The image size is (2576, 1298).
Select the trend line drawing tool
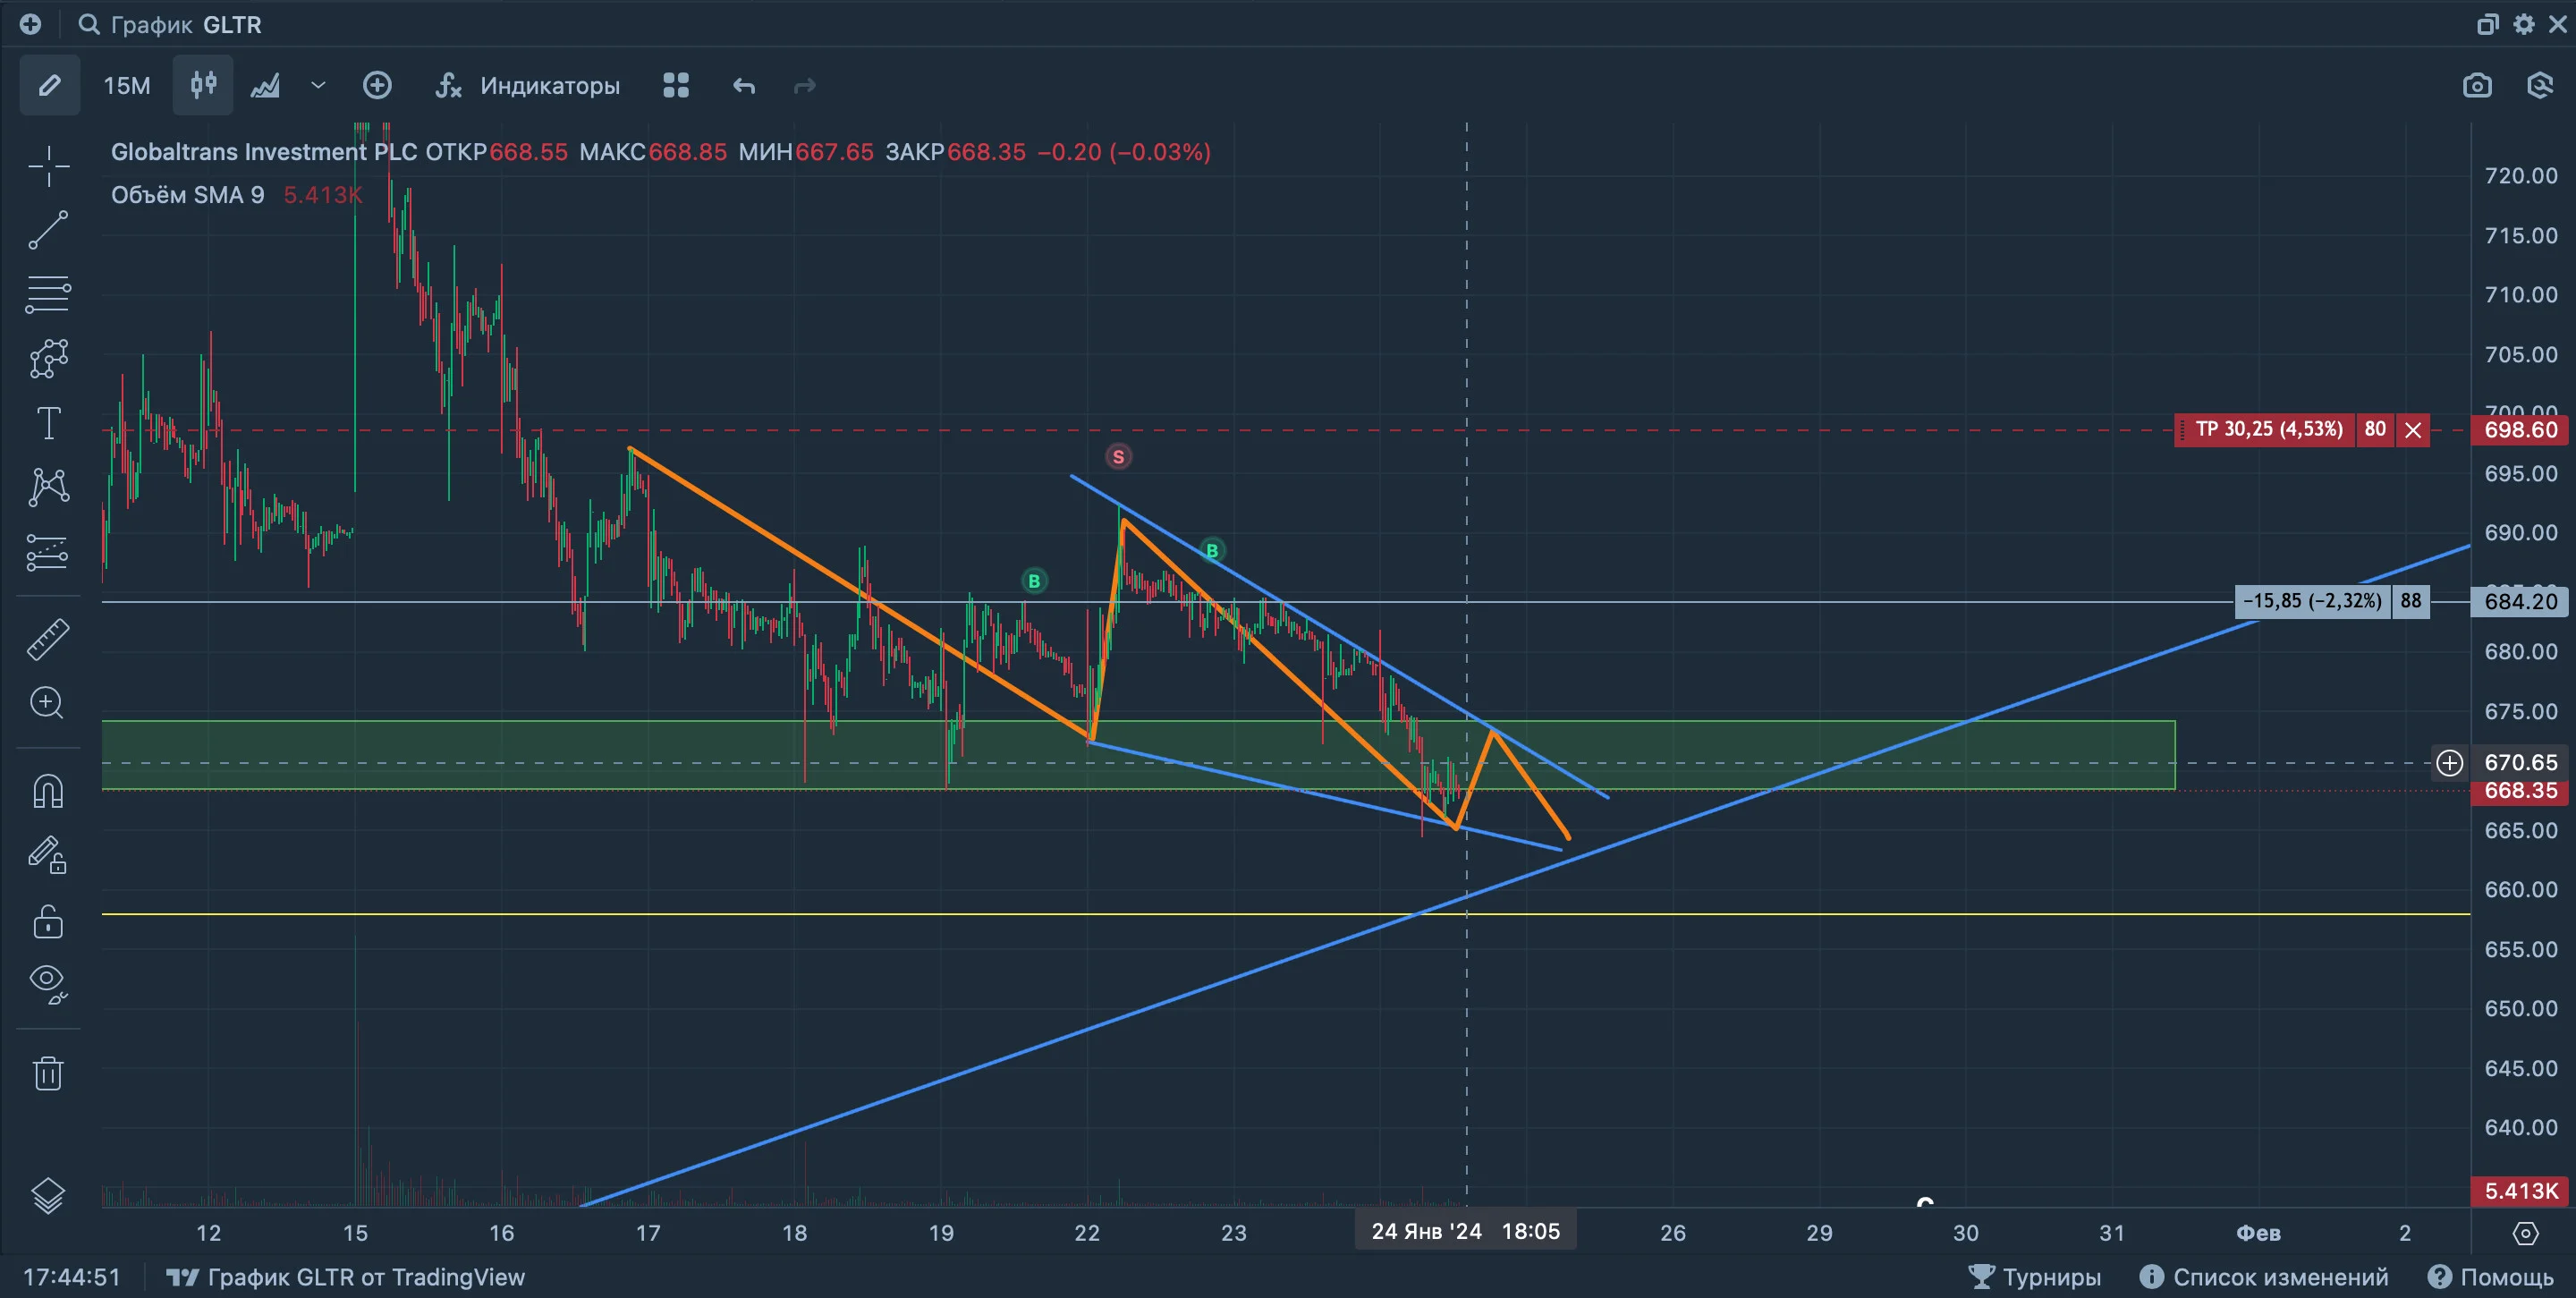point(48,230)
